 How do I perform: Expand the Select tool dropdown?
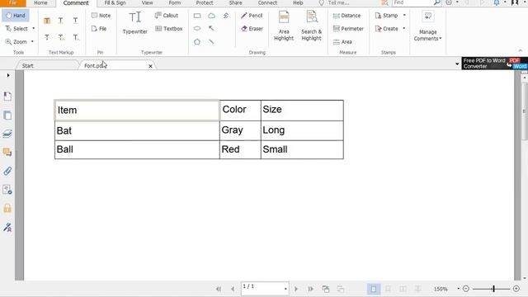click(33, 29)
